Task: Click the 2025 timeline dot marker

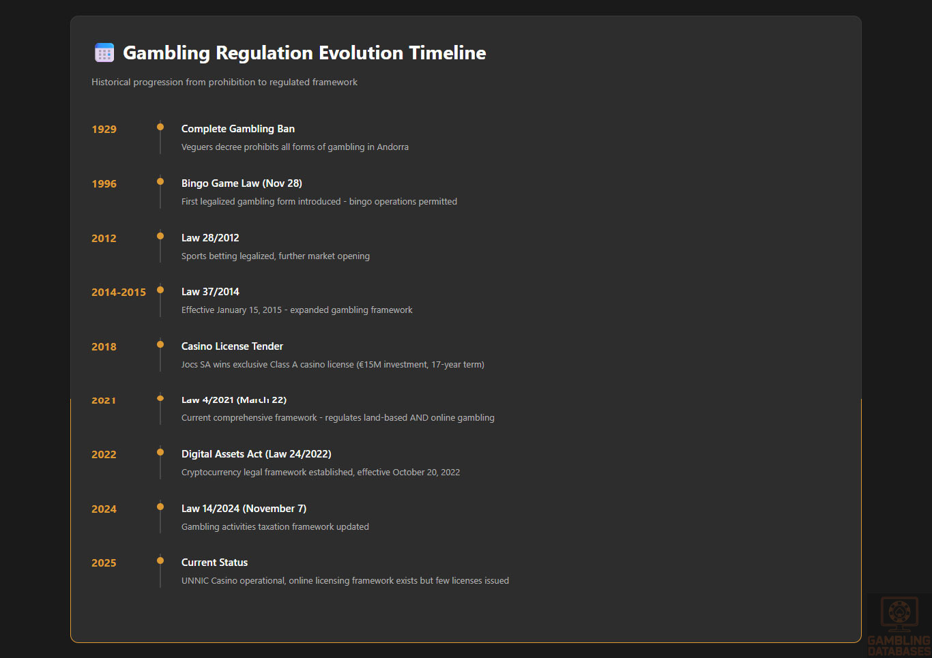Action: point(160,560)
